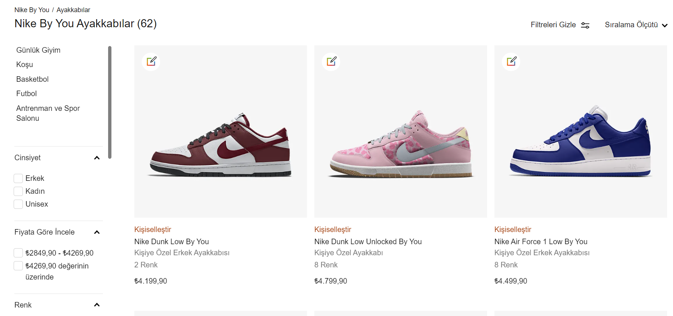The image size is (673, 316).
Task: Click customize icon on Dunk Low Unlocked card
Action: 331,62
